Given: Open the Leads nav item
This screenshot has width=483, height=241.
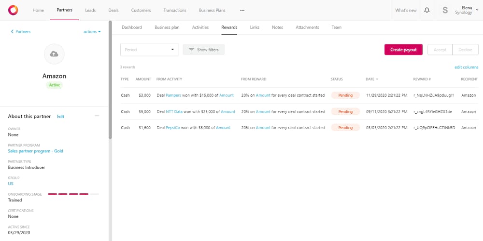Looking at the screenshot, I should click(90, 10).
